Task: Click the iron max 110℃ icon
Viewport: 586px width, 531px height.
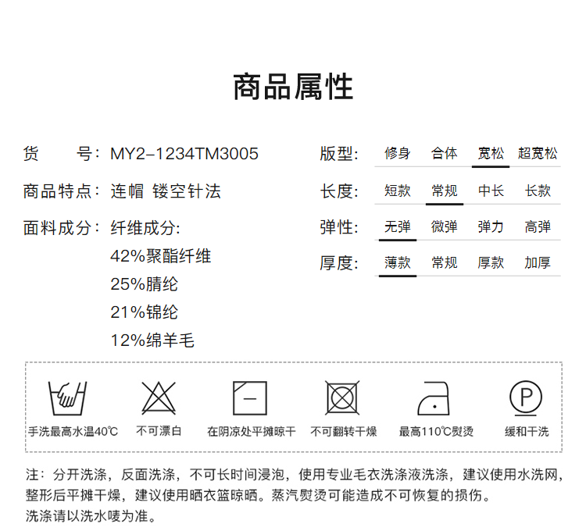Action: [x=435, y=397]
